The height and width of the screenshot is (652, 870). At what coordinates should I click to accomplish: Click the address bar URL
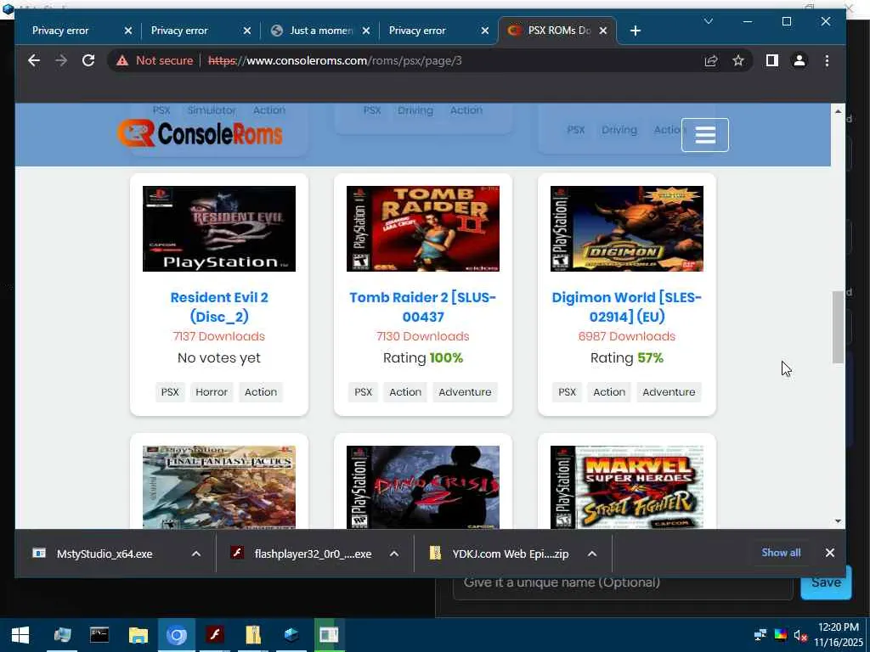click(335, 60)
